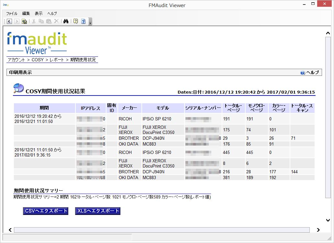Click MC883 in the 381 total pages row
The width and height of the screenshot is (334, 243).
(x=149, y=177)
